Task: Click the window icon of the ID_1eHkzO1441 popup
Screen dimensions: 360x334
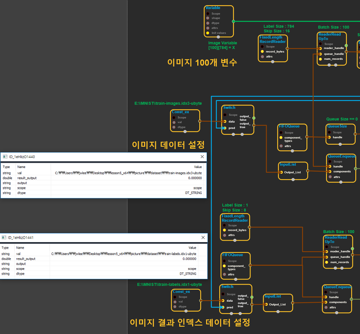Action: [x=4, y=238]
